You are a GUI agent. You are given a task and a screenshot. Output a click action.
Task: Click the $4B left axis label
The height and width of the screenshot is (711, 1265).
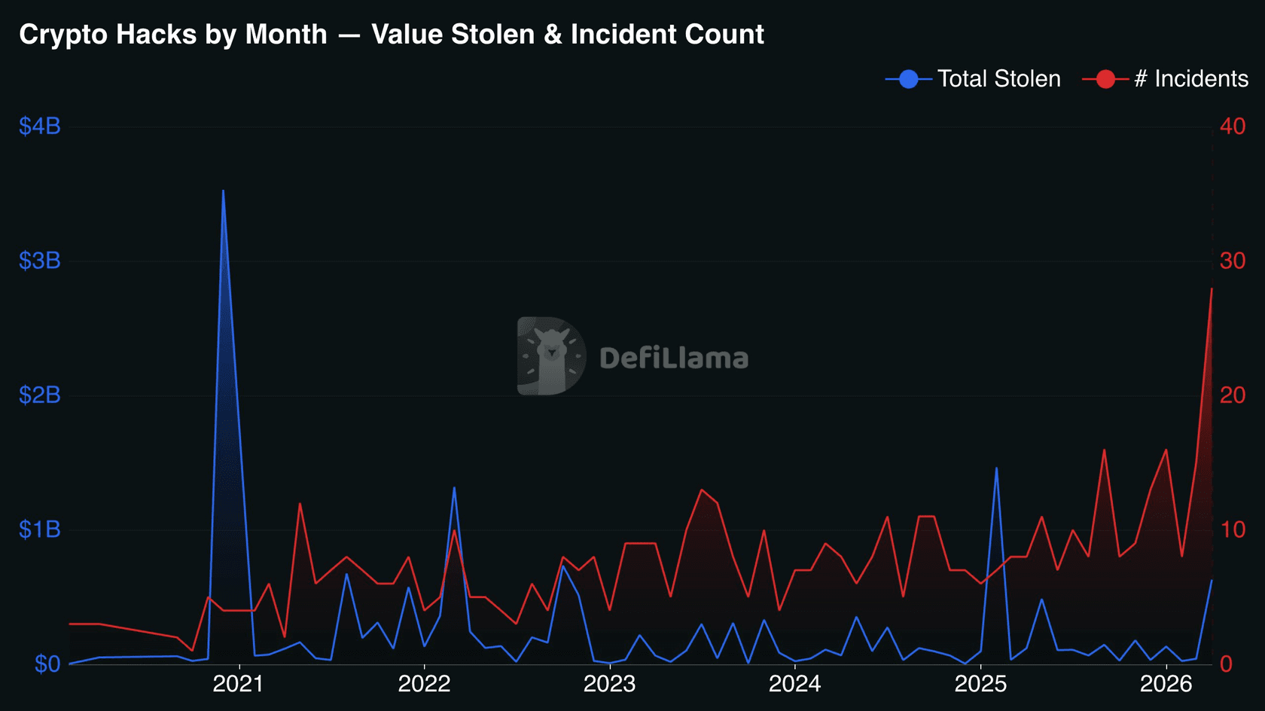39,127
